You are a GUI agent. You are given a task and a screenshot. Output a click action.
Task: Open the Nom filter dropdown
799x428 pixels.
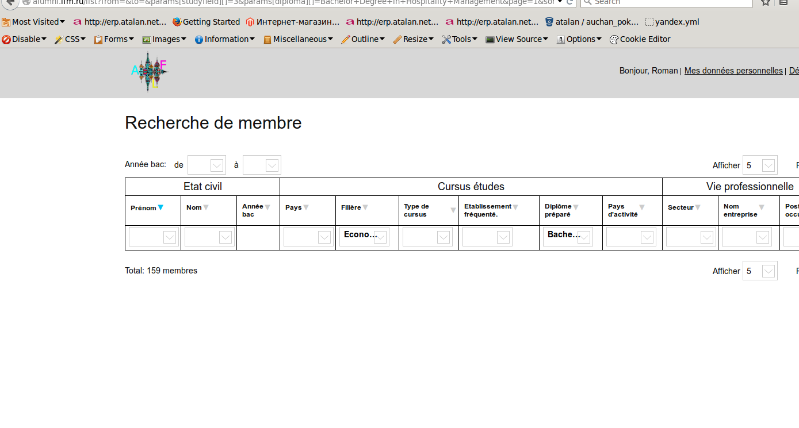(209, 237)
